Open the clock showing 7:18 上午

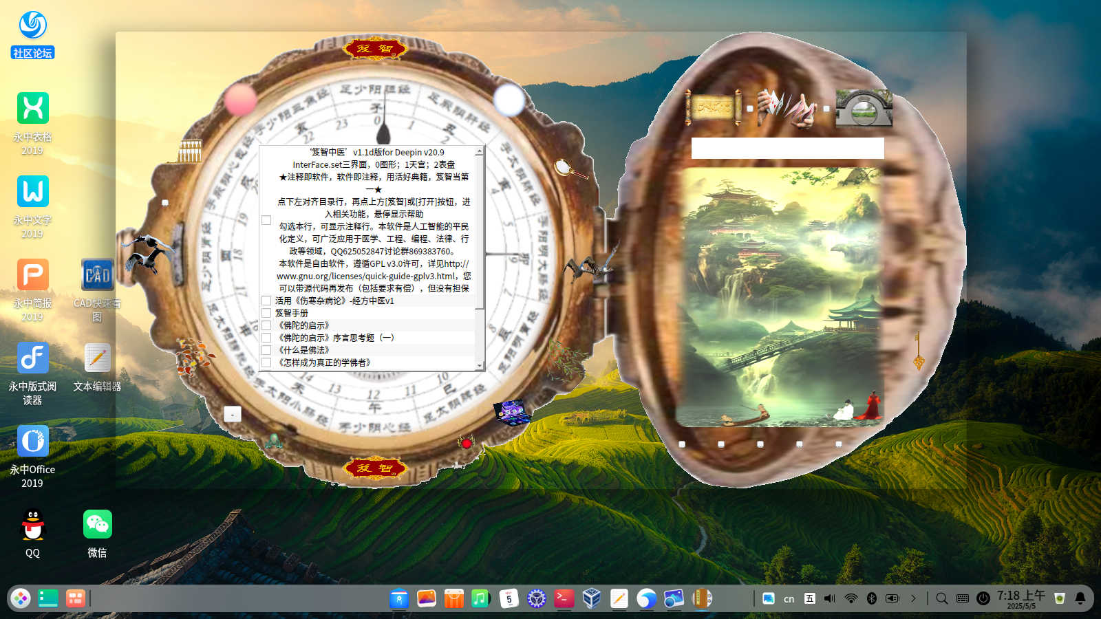(1021, 599)
